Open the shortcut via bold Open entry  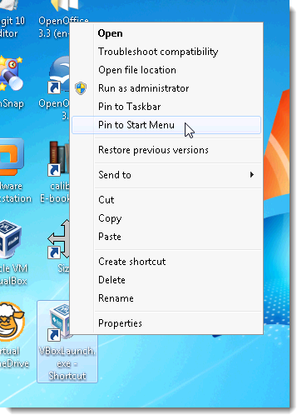click(166, 33)
